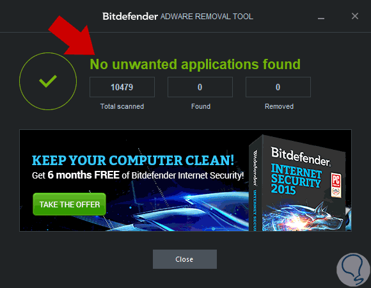Click the 6 months FREE offer text

pyautogui.click(x=84, y=175)
